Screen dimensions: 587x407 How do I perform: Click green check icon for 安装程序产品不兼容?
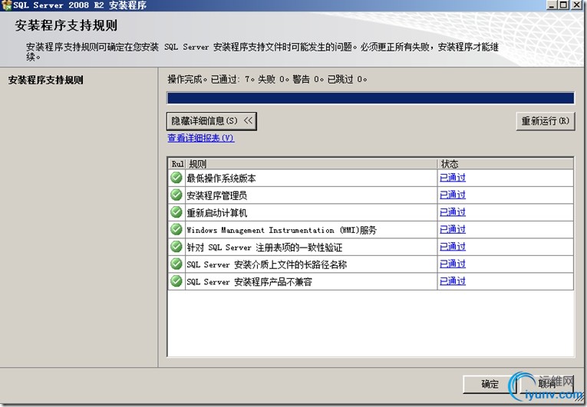point(176,281)
